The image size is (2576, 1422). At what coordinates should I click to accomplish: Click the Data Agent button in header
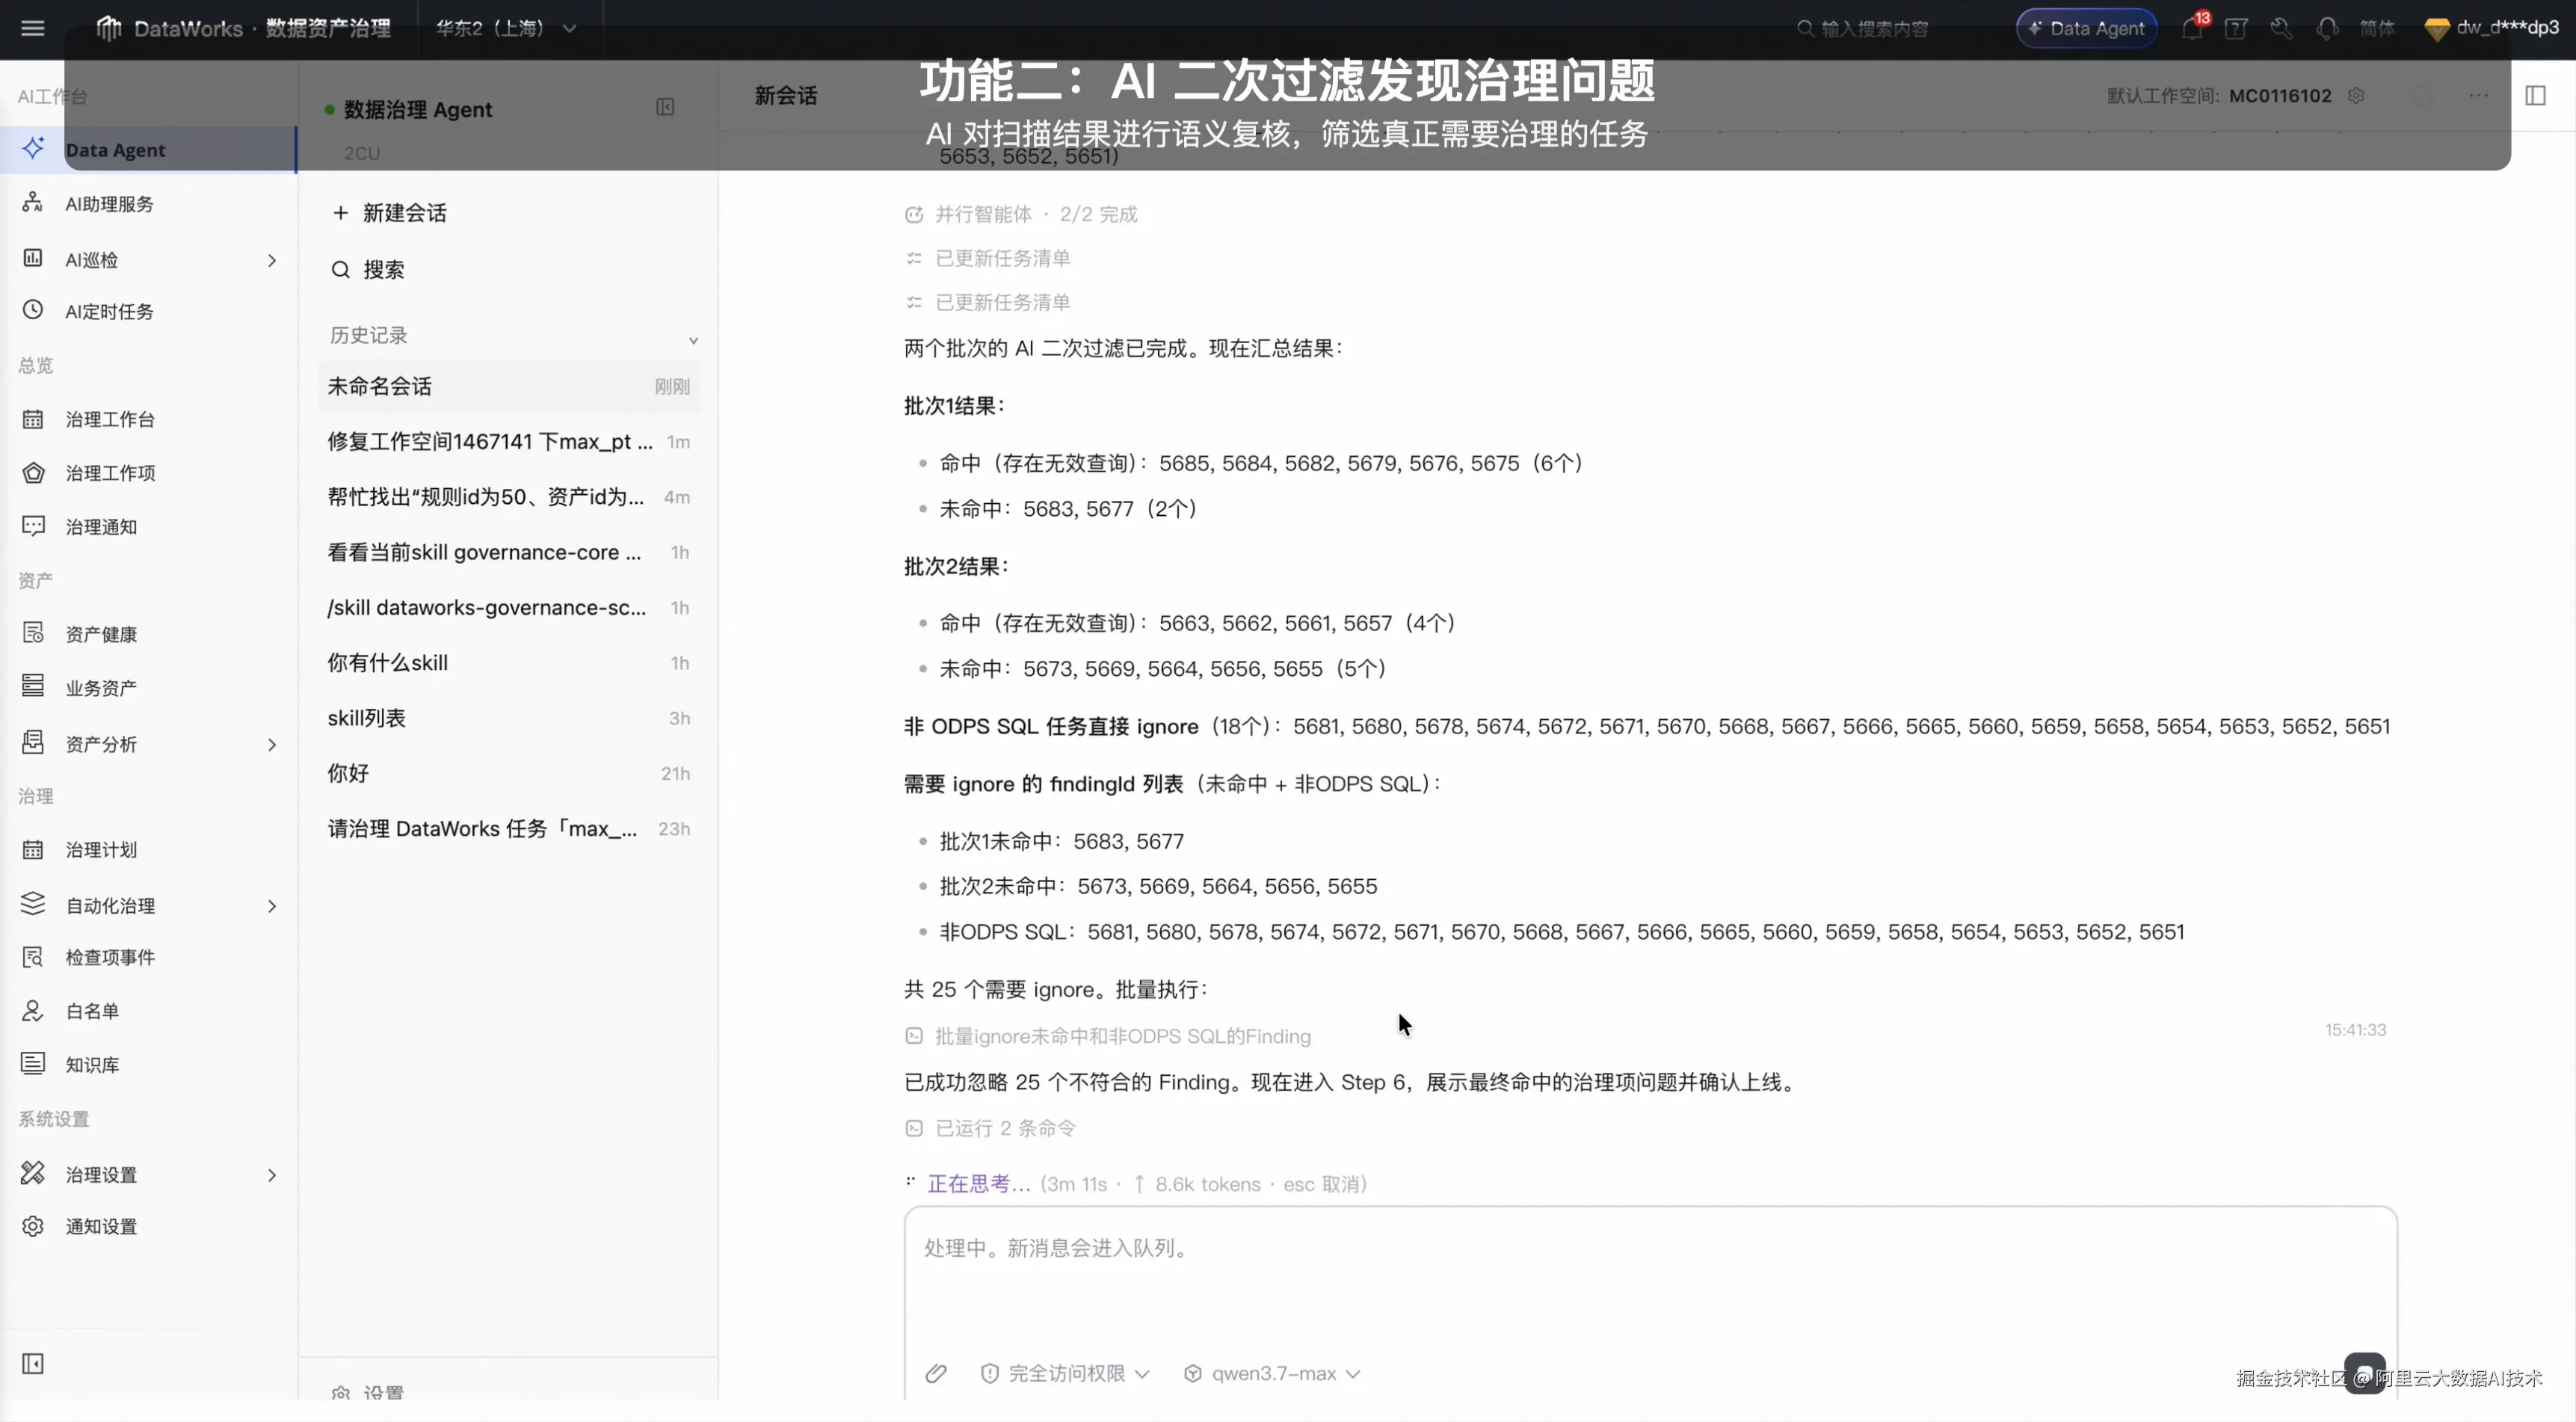[2086, 28]
